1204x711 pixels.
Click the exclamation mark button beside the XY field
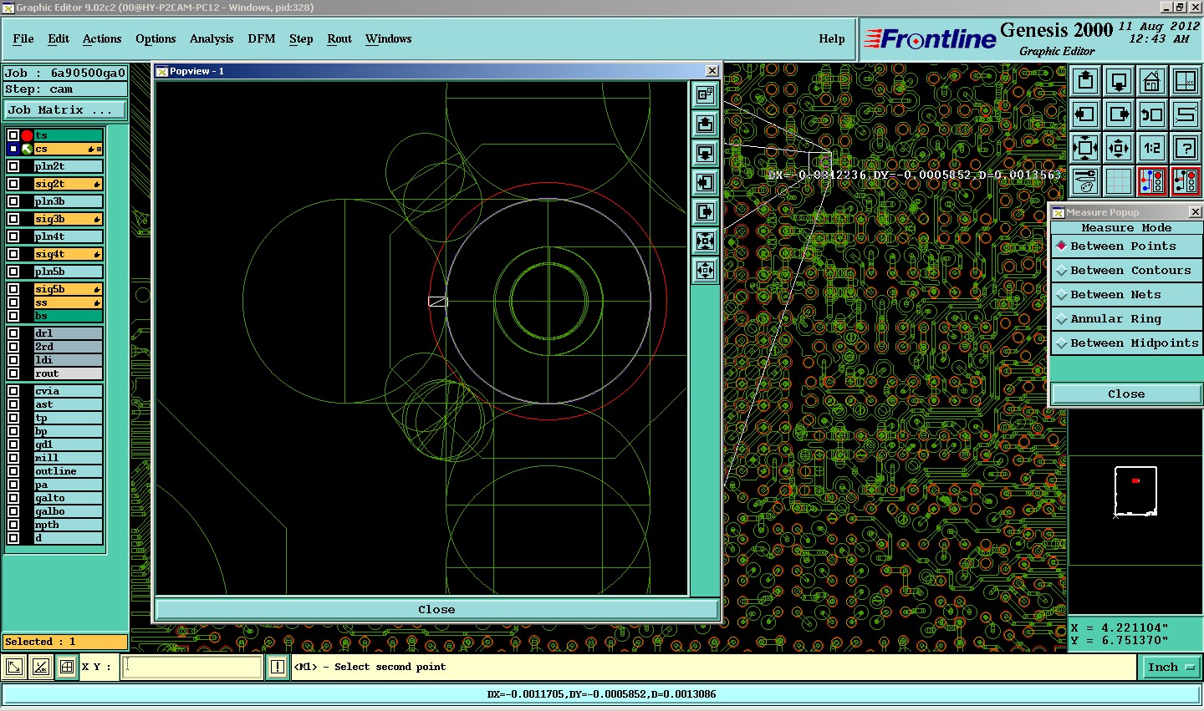(278, 667)
